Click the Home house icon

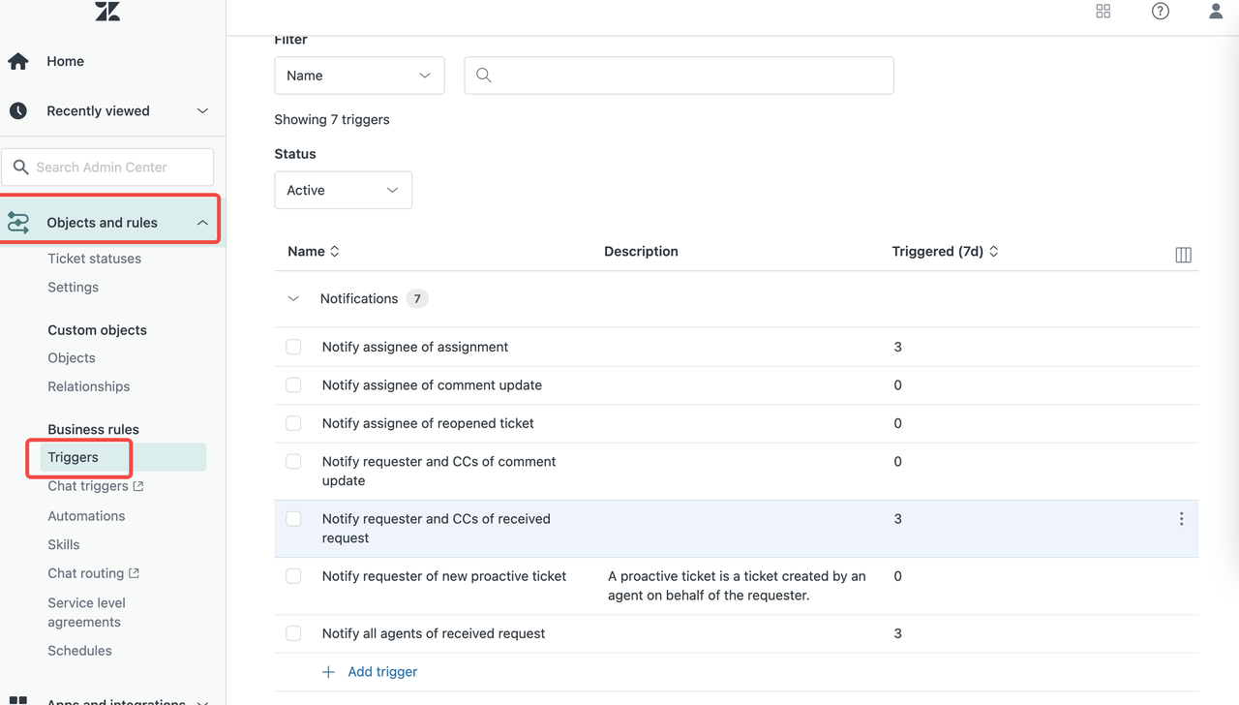click(x=18, y=62)
